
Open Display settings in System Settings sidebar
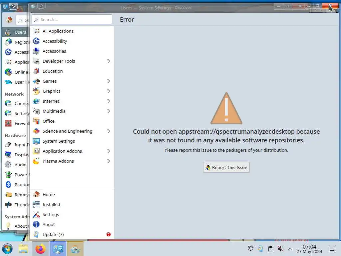click(x=16, y=155)
